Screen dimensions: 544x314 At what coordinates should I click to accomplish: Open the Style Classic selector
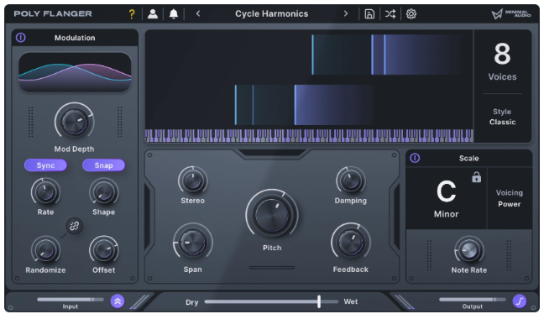pos(502,117)
